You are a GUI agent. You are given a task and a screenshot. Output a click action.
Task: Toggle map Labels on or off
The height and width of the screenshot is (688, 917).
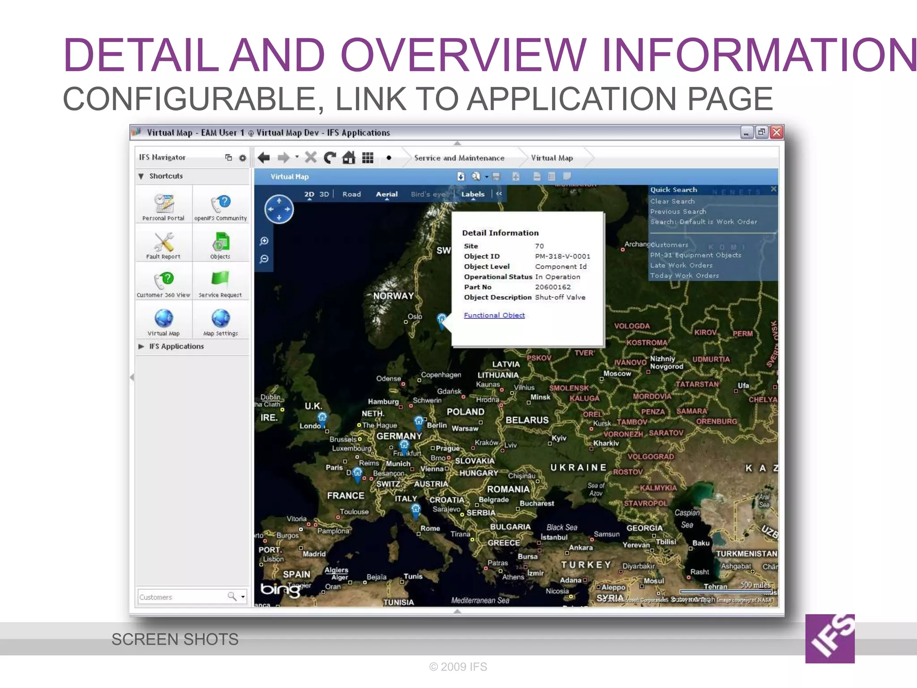coord(473,194)
